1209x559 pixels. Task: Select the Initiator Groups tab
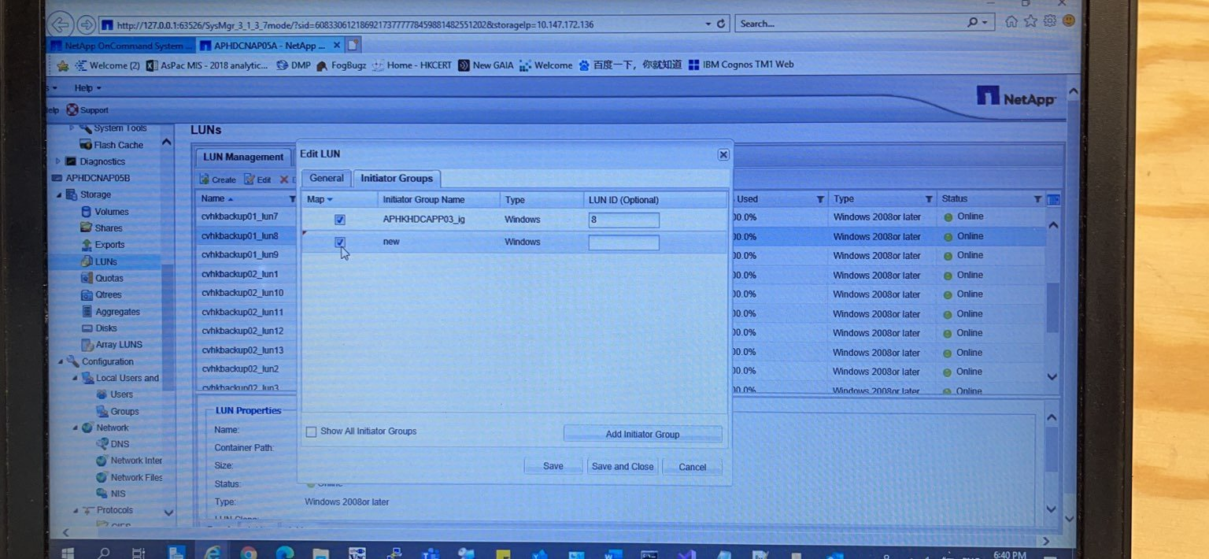(x=397, y=179)
